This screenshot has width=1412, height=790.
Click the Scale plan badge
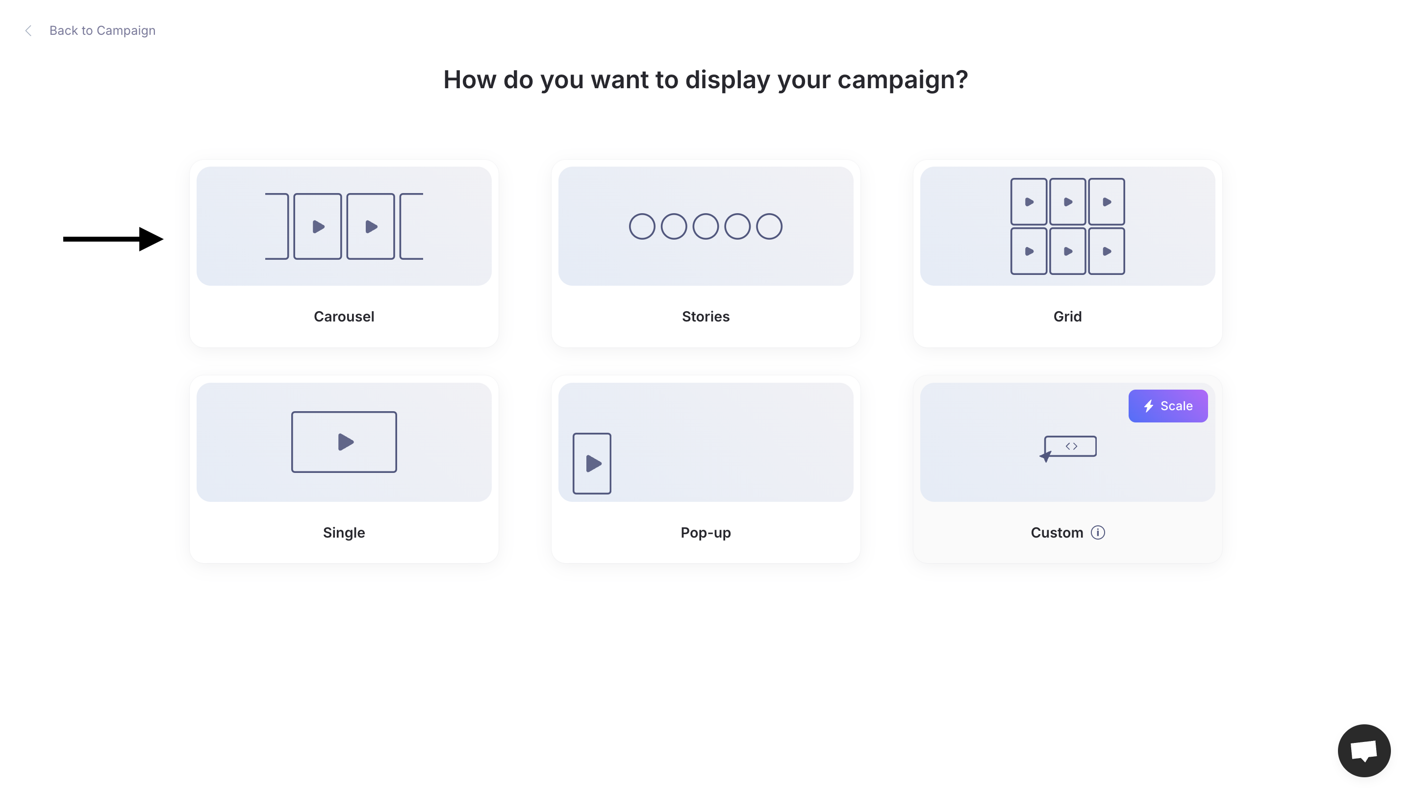click(1167, 406)
